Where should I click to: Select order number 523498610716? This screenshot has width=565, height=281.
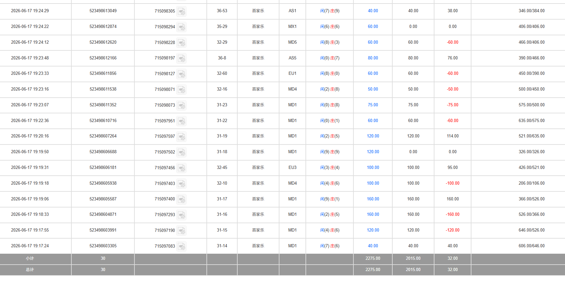click(x=103, y=121)
